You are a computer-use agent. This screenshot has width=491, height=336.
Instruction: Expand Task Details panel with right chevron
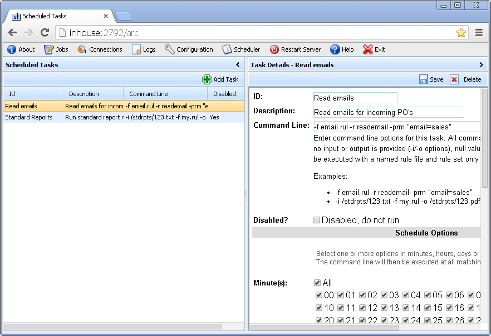click(482, 65)
